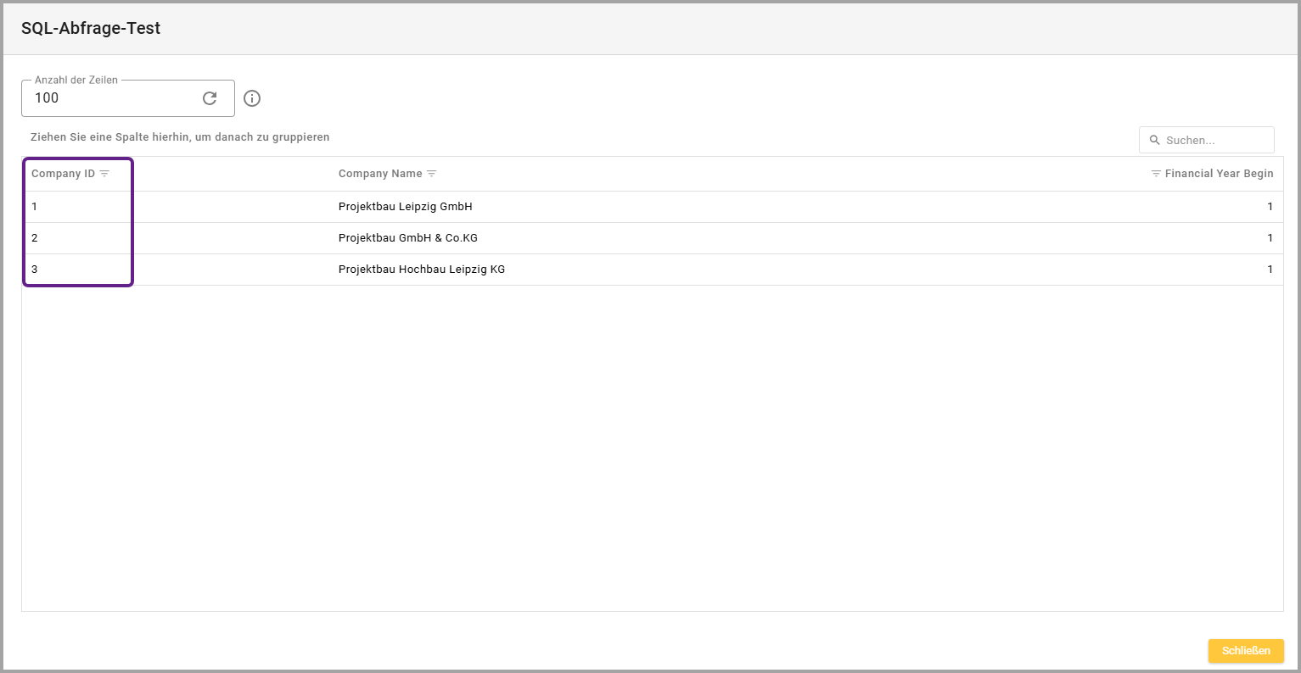This screenshot has width=1301, height=673.
Task: Click the magnifier icon in search box
Action: [1154, 140]
